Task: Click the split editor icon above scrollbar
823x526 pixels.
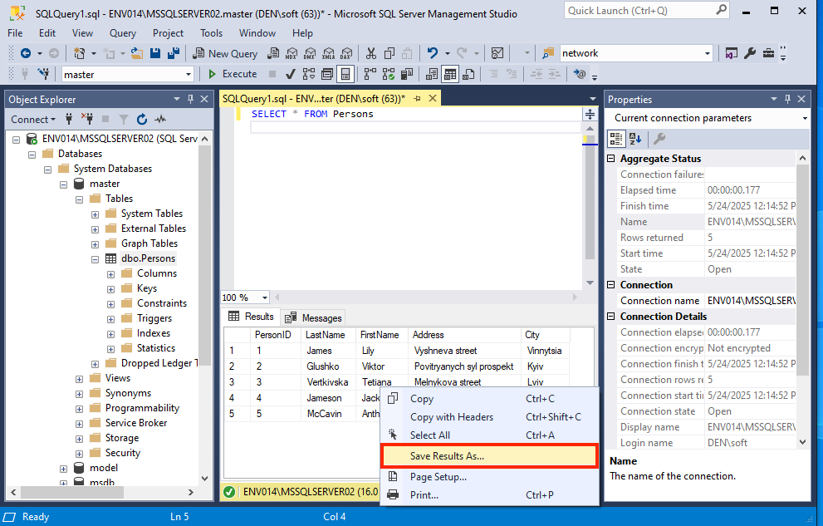Action: coord(590,115)
